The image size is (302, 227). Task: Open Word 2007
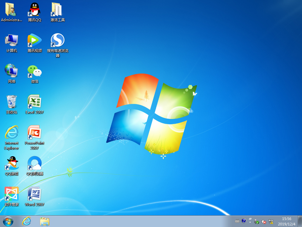pyautogui.click(x=34, y=195)
